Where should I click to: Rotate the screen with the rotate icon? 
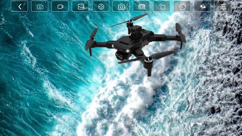pyautogui.click(x=162, y=6)
